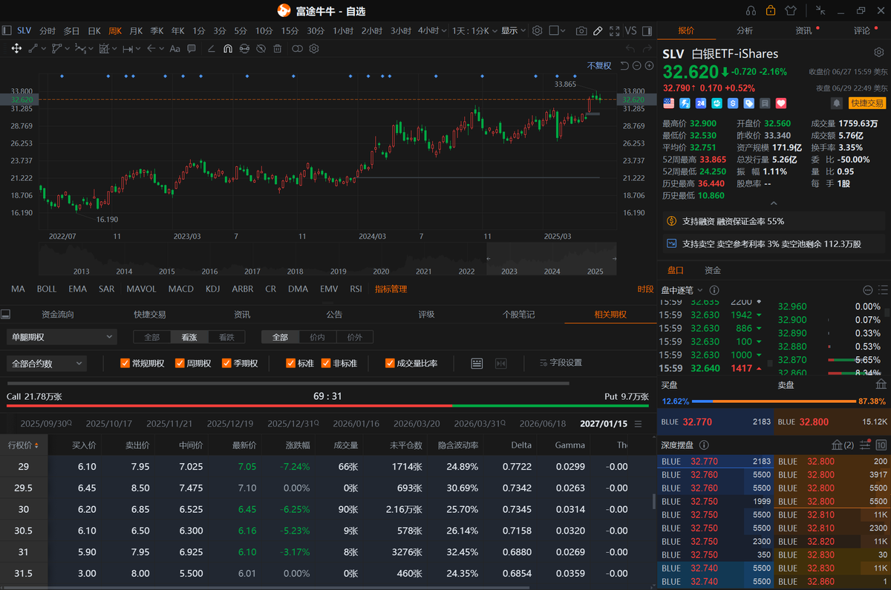Uncheck the 周期权 checkbox

click(180, 363)
